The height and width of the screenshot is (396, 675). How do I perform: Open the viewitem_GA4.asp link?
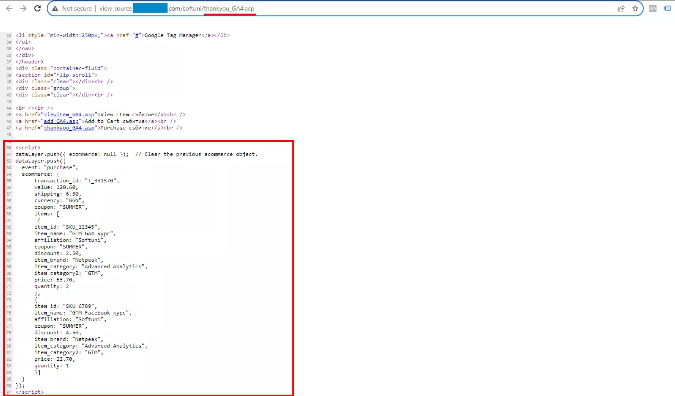(69, 115)
